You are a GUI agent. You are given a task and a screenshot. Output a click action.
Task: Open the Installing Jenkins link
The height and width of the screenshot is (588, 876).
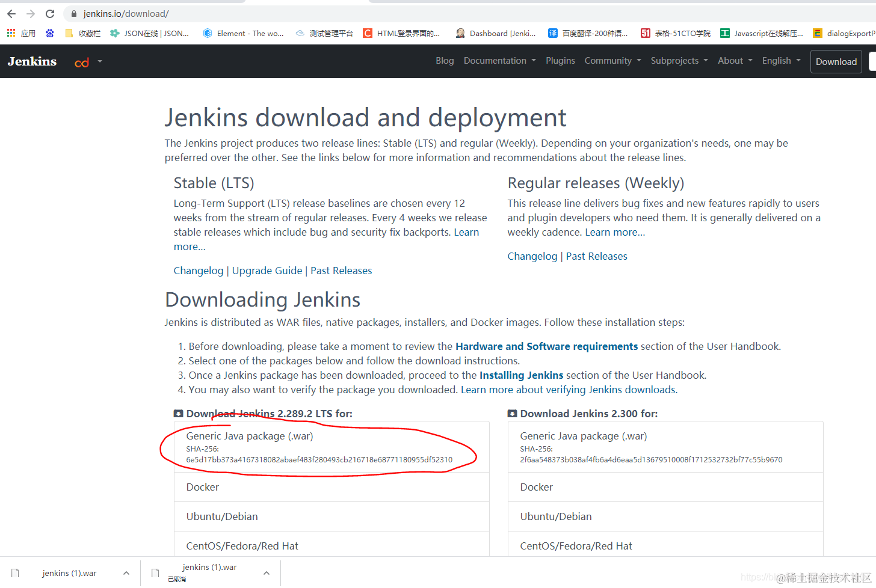521,375
